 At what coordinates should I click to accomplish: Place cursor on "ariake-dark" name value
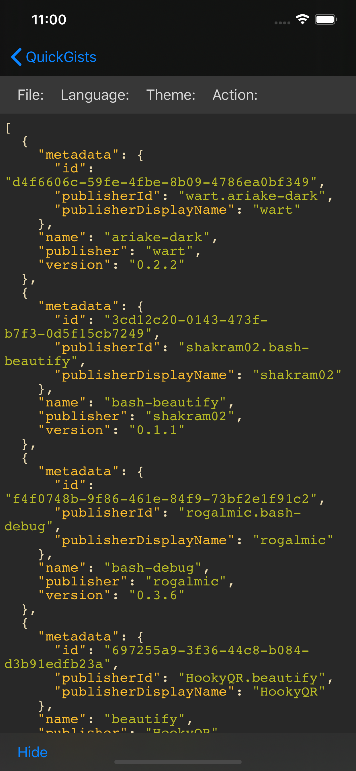pos(157,237)
